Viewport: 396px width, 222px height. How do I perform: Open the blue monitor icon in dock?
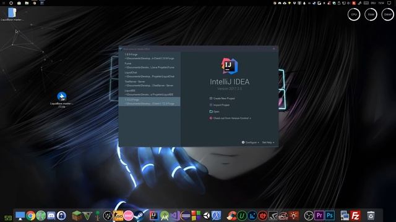pyautogui.click(x=20, y=216)
